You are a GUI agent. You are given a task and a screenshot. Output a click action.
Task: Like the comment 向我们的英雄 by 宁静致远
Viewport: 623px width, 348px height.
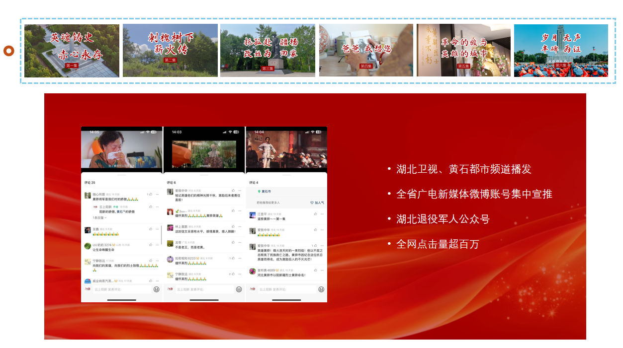tap(151, 261)
